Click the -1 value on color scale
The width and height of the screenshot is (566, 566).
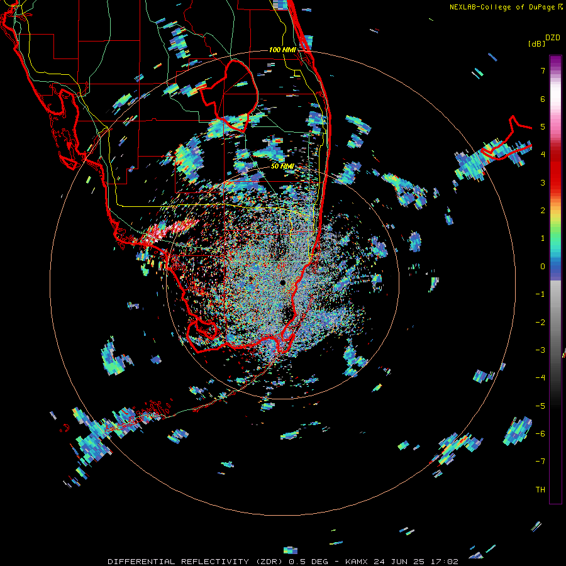(x=540, y=294)
